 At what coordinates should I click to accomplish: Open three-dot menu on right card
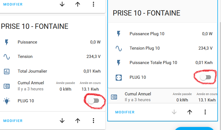point(205,112)
